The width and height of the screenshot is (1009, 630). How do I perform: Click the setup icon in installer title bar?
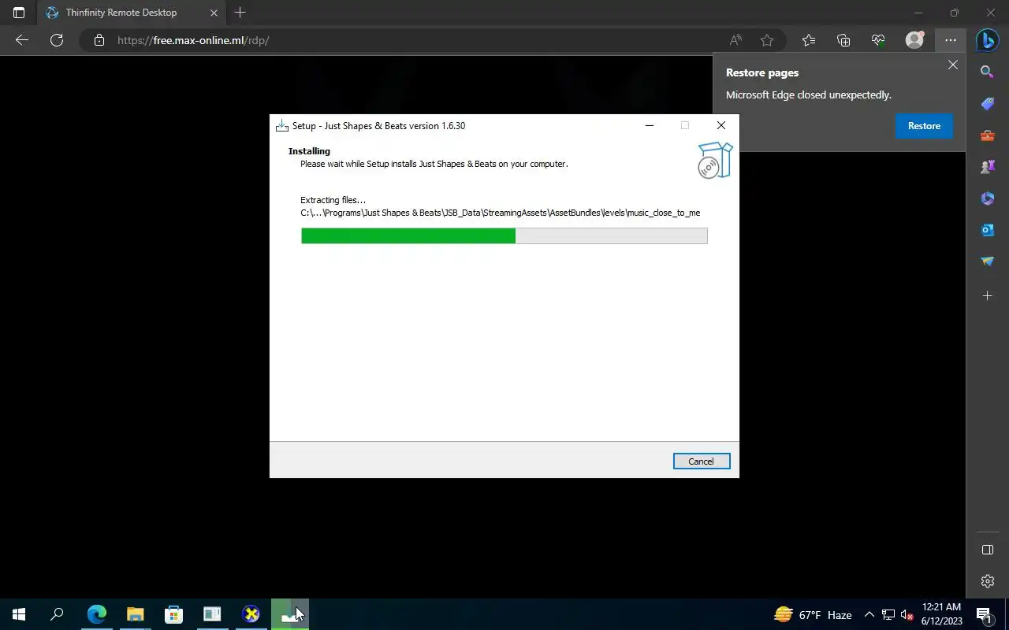tap(281, 125)
